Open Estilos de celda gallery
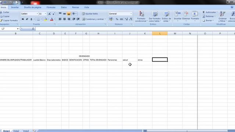Viewport: 235px width, 132px height. pos(166,16)
